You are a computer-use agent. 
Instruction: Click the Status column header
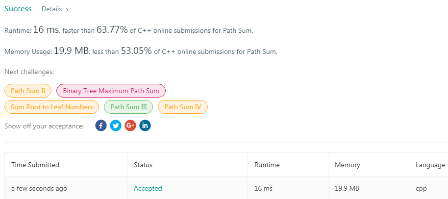(x=143, y=165)
